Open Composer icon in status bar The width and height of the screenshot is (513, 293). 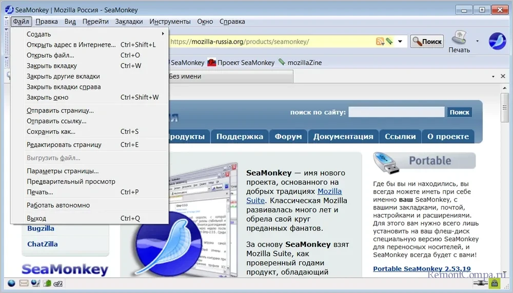point(35,283)
